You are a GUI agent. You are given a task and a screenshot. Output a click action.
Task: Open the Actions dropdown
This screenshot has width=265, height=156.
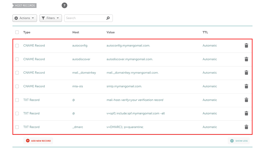(x=25, y=18)
